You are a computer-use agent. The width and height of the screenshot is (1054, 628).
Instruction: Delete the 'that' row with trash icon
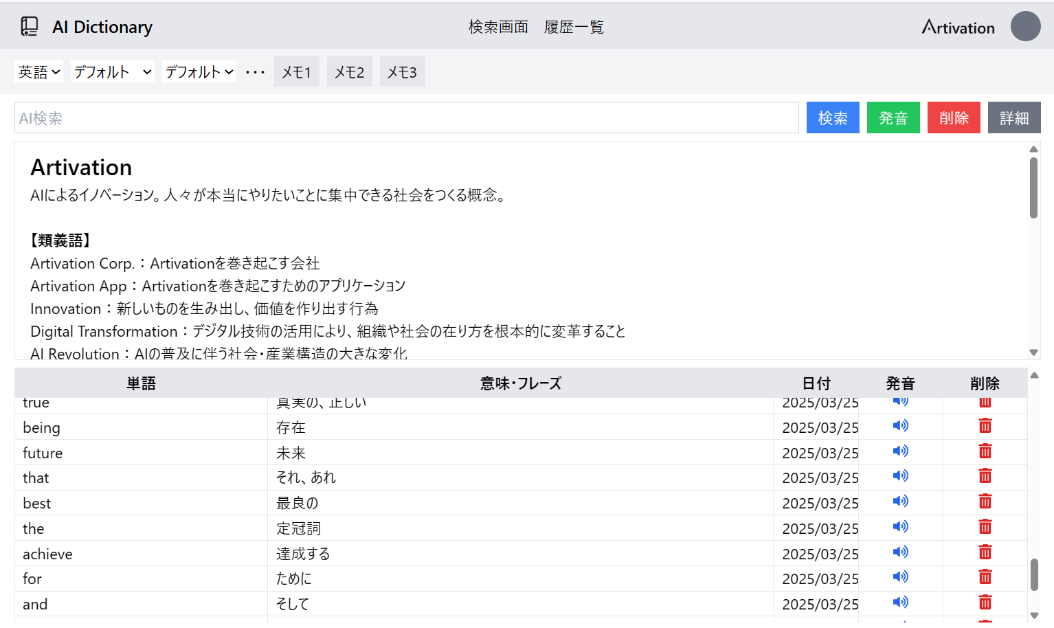[x=985, y=476]
